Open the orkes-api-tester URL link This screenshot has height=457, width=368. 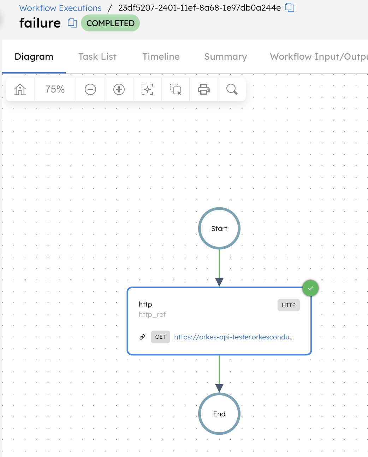pos(234,337)
